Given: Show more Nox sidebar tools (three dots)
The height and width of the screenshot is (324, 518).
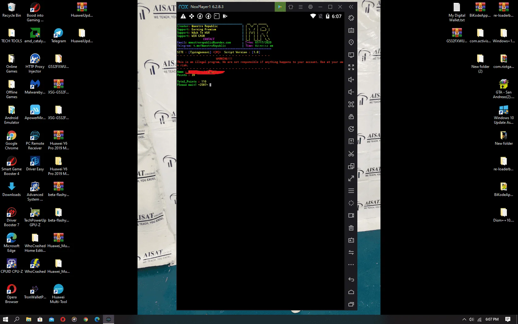Looking at the screenshot, I should pyautogui.click(x=351, y=265).
